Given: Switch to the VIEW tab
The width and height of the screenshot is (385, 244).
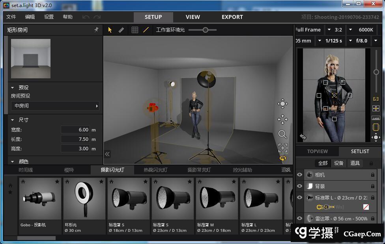Looking at the screenshot, I should [192, 17].
